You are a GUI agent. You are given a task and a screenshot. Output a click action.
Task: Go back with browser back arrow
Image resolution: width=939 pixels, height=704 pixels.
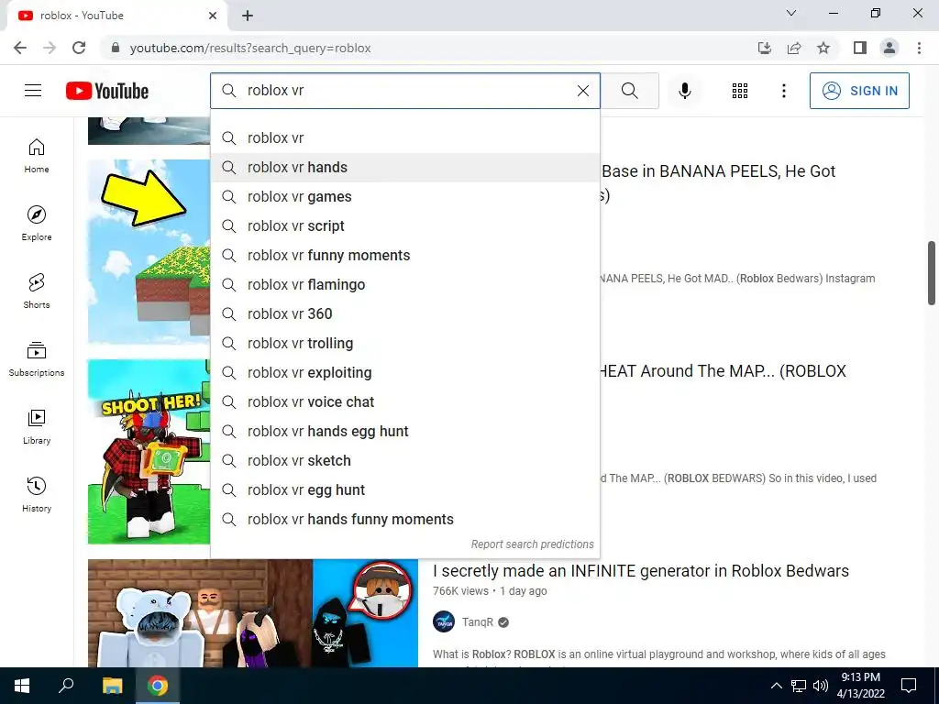coord(20,48)
